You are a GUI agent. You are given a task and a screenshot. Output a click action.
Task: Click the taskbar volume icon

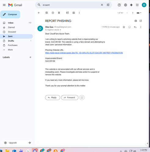pos(135,151)
